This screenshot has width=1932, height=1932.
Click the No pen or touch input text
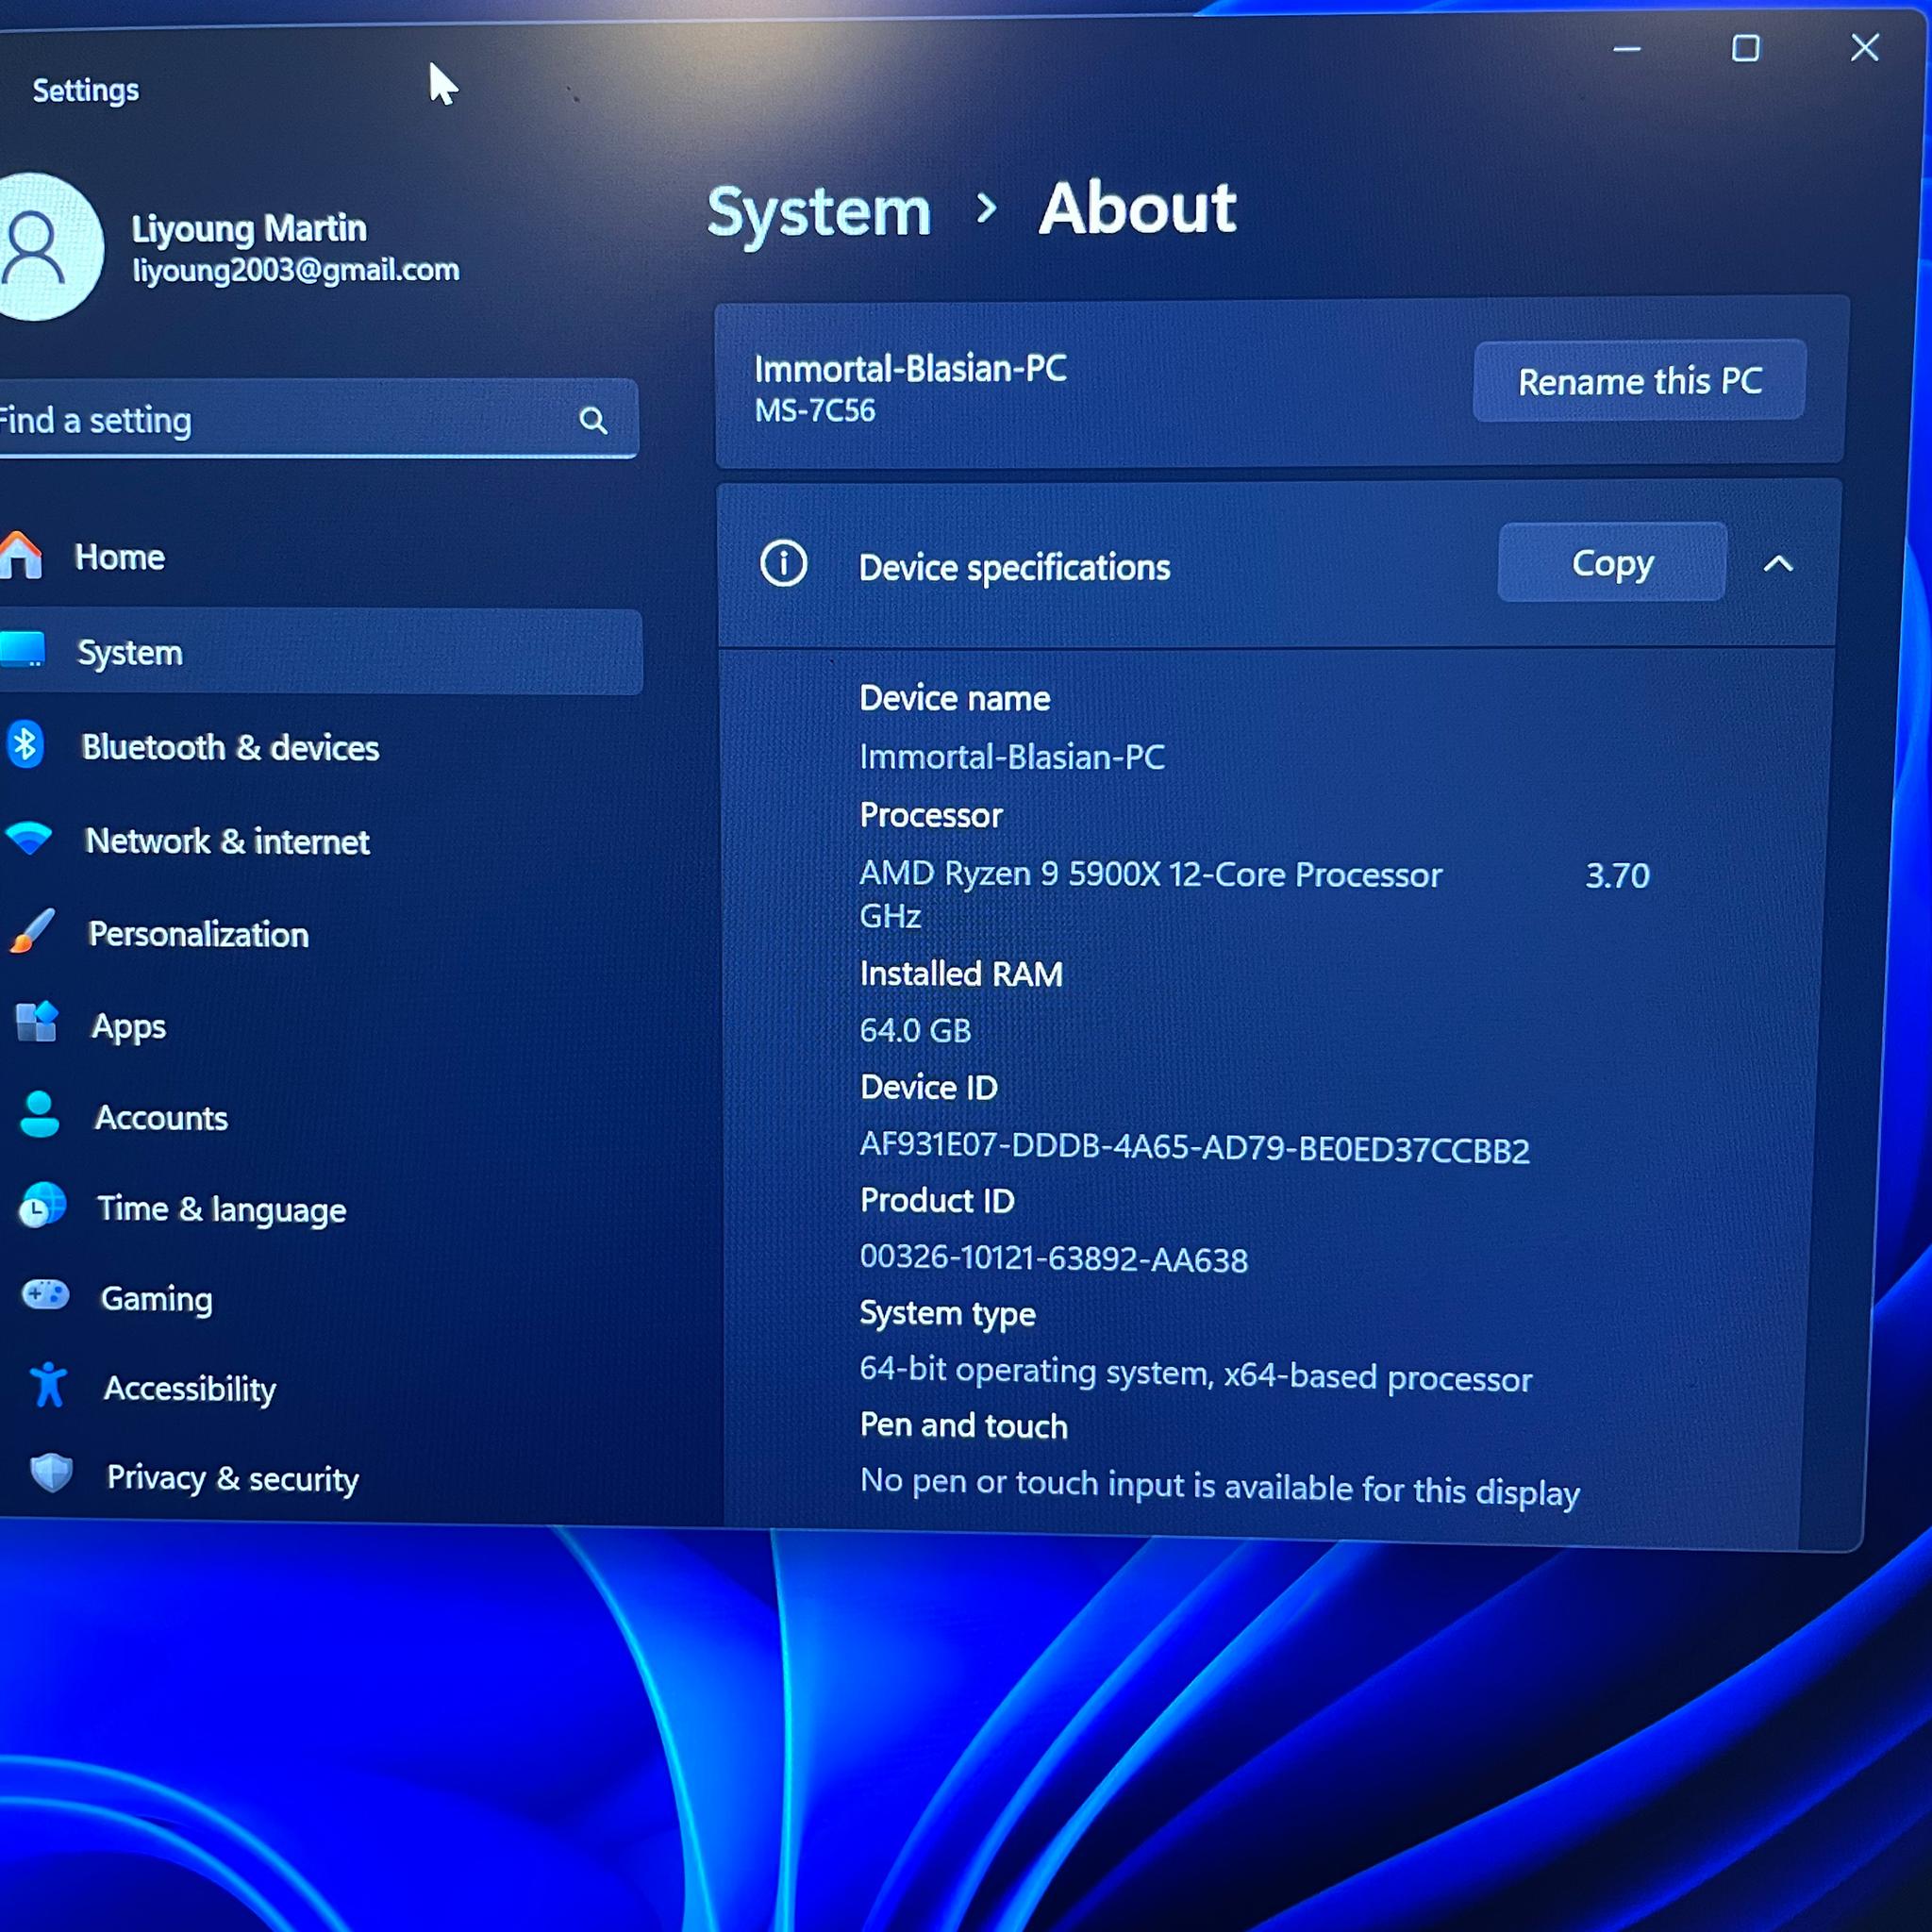[1219, 1486]
